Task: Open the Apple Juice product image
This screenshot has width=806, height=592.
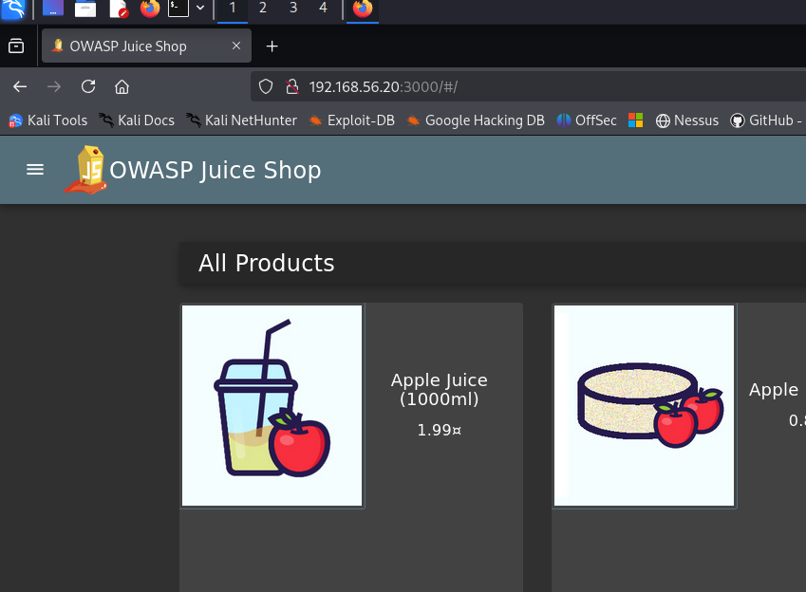Action: pyautogui.click(x=272, y=405)
